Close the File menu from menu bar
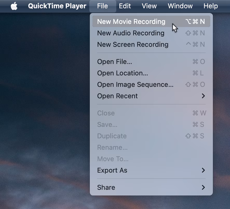 (x=103, y=6)
